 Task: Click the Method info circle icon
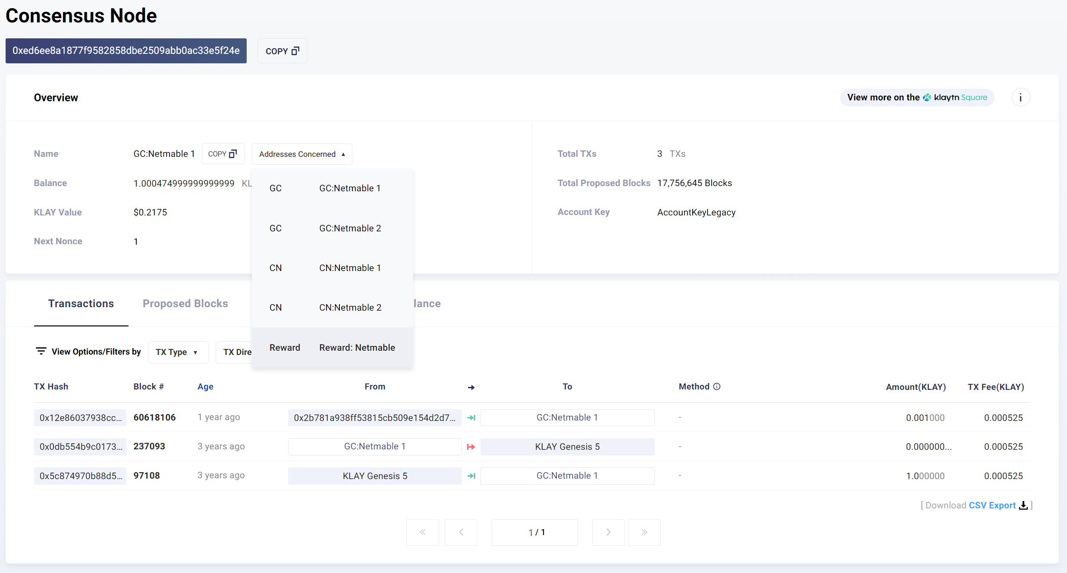[717, 386]
